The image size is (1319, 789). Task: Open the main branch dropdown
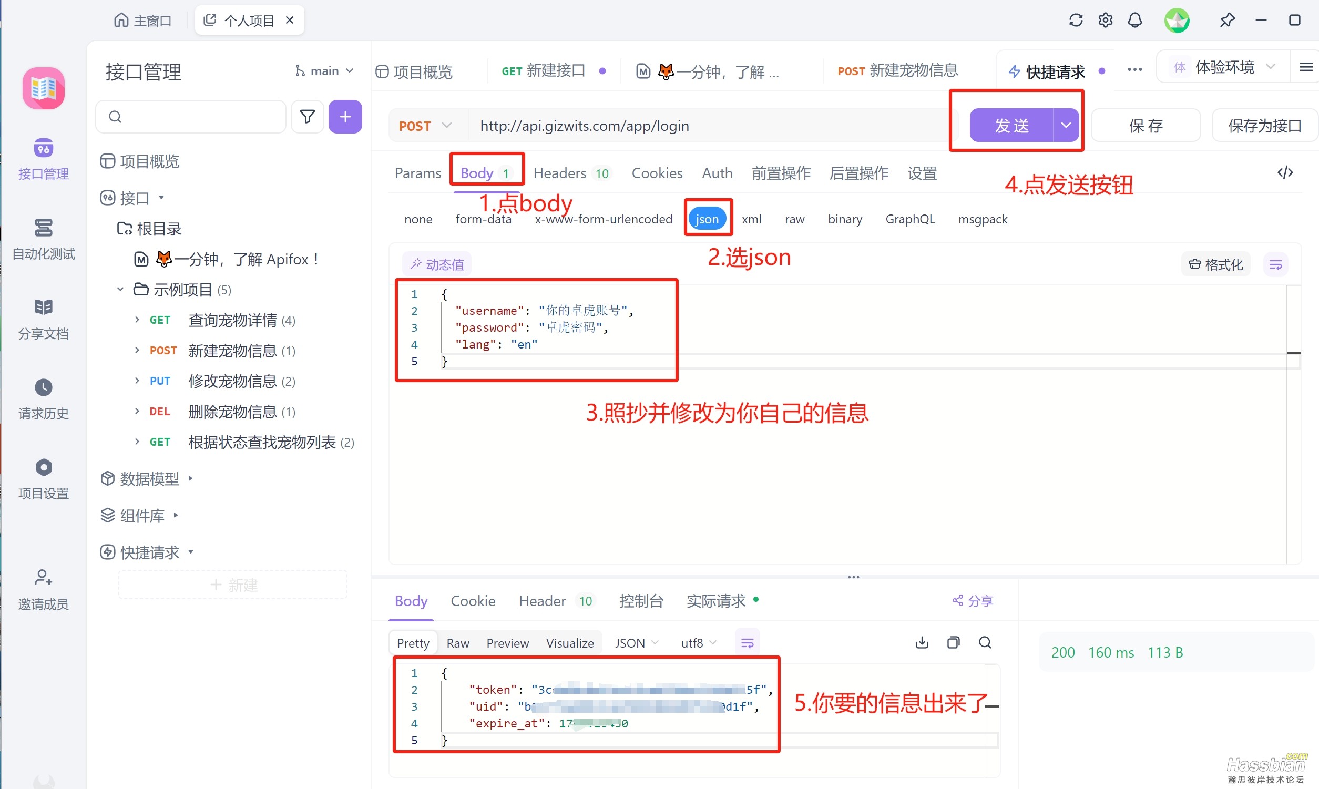[324, 71]
